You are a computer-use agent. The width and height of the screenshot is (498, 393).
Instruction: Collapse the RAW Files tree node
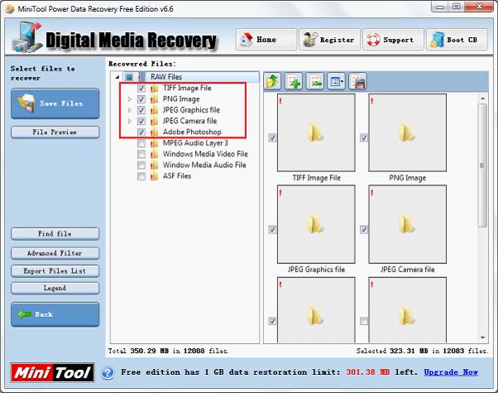pyautogui.click(x=117, y=77)
